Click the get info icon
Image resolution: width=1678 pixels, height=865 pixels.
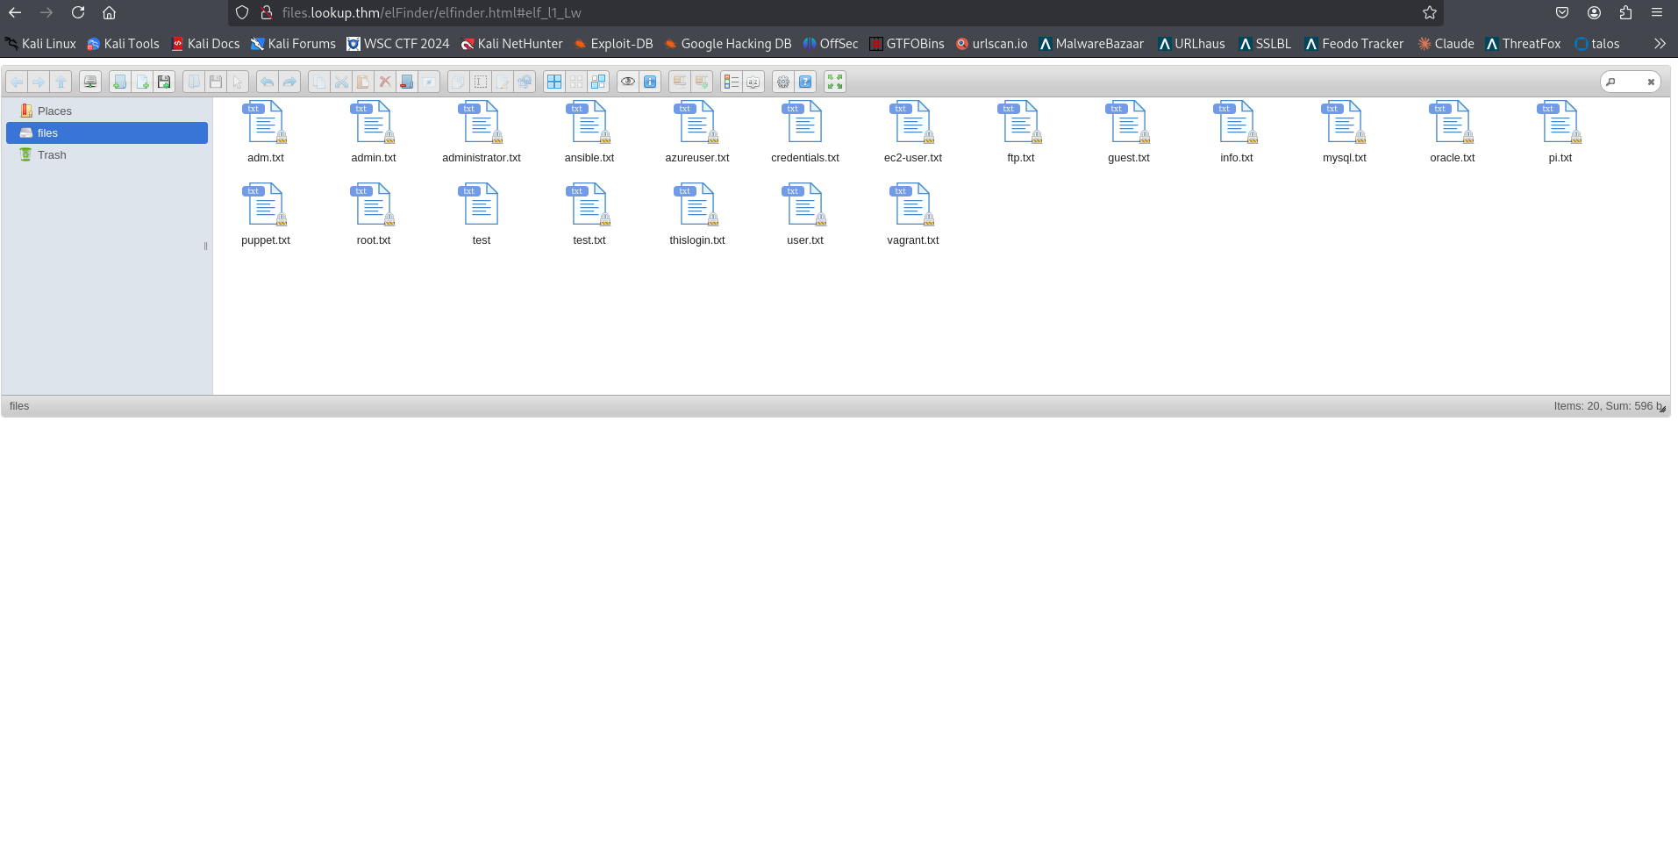(649, 82)
